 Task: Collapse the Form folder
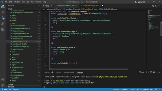(13, 23)
